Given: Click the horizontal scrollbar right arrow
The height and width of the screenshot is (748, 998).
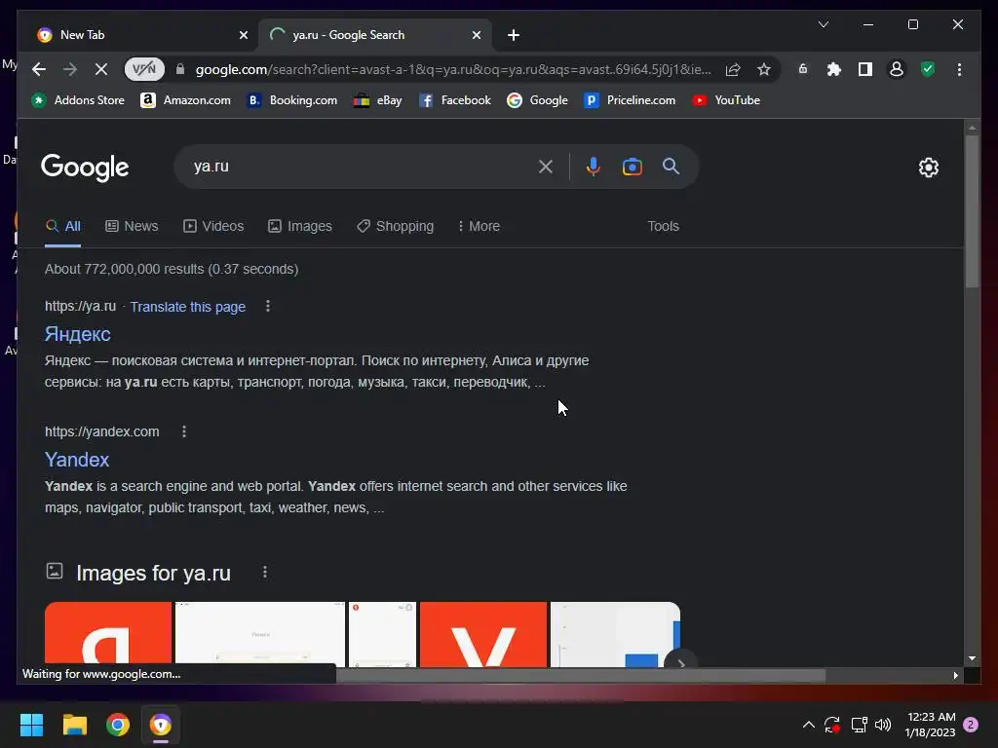Looking at the screenshot, I should 955,676.
